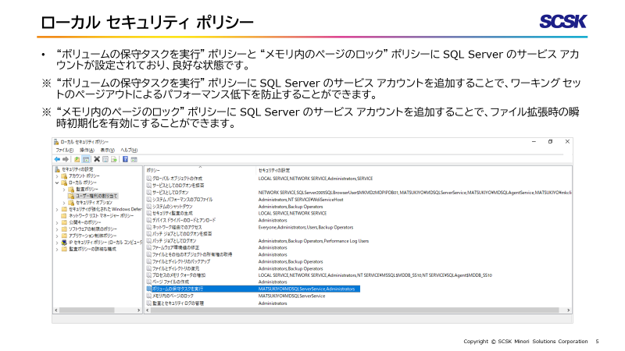625x351 pixels.
Task: Click the Properties toolbar icon
Action: point(105,159)
